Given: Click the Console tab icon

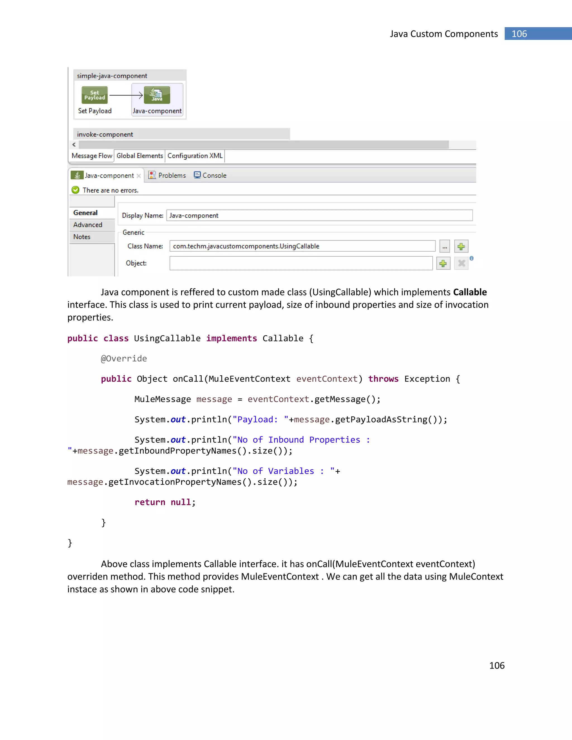Looking at the screenshot, I should tap(197, 175).
